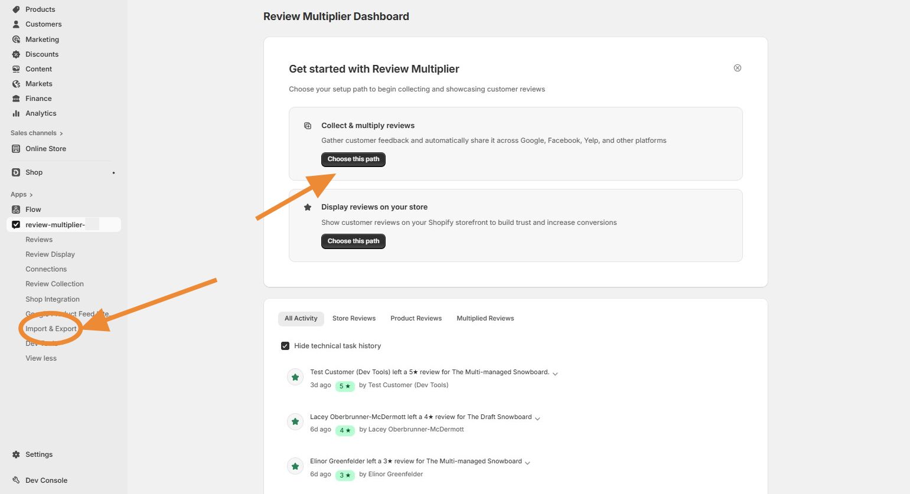Click the Discounts badge icon
The height and width of the screenshot is (494, 910).
pyautogui.click(x=16, y=54)
